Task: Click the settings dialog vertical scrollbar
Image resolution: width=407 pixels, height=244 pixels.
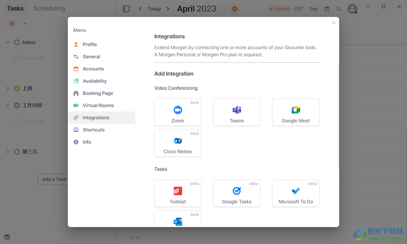Action: point(338,115)
